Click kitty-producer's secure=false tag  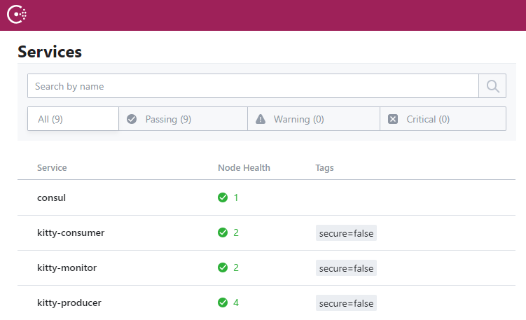346,303
